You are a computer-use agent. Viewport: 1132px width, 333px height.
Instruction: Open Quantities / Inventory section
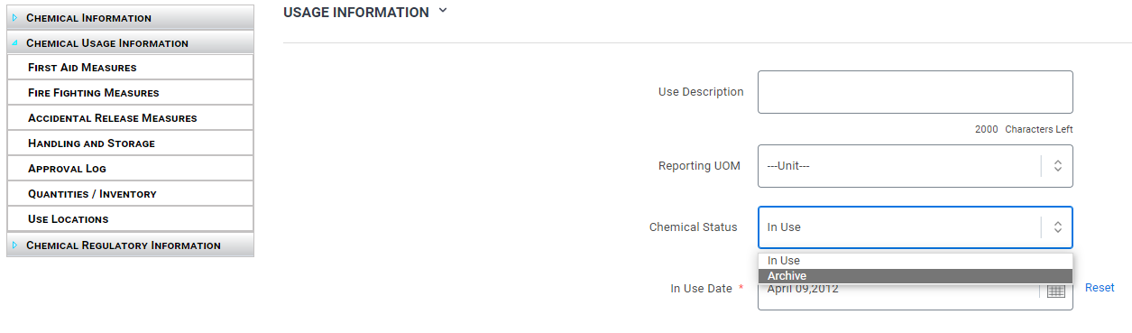click(x=130, y=194)
